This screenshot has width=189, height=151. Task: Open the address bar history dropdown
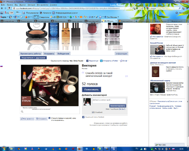tap(140, 8)
